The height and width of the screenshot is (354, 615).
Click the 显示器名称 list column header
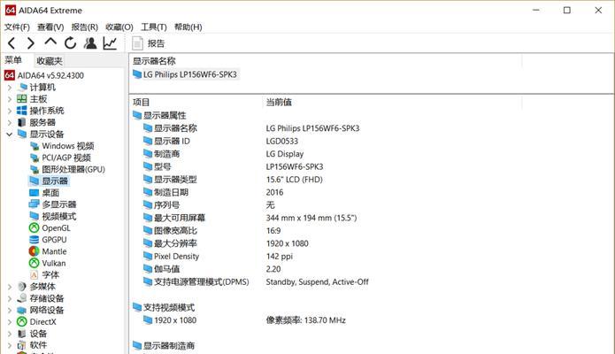(154, 61)
